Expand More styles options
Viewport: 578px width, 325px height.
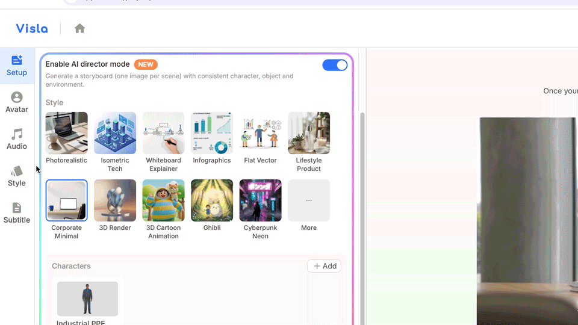pyautogui.click(x=309, y=200)
